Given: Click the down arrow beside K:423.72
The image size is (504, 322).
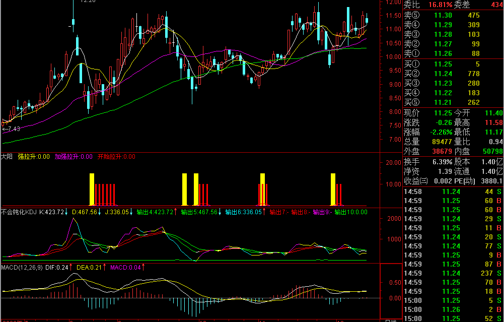Looking at the screenshot, I should click(66, 212).
